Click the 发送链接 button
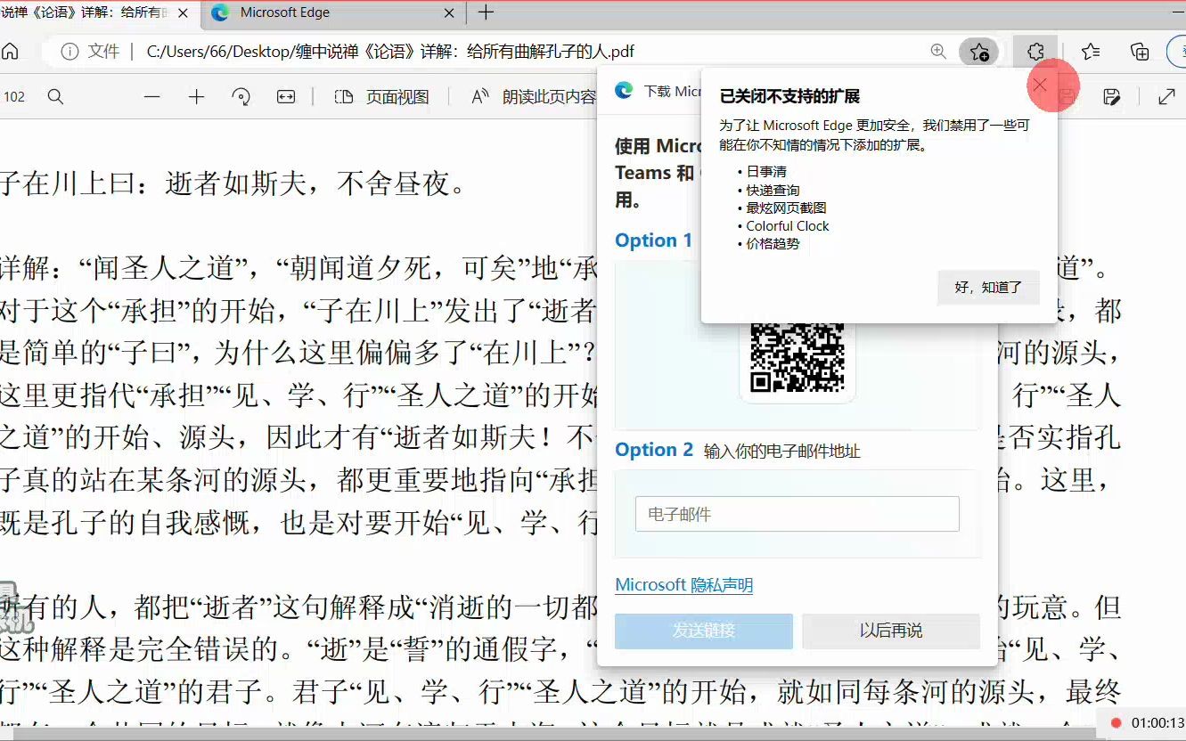 click(704, 631)
